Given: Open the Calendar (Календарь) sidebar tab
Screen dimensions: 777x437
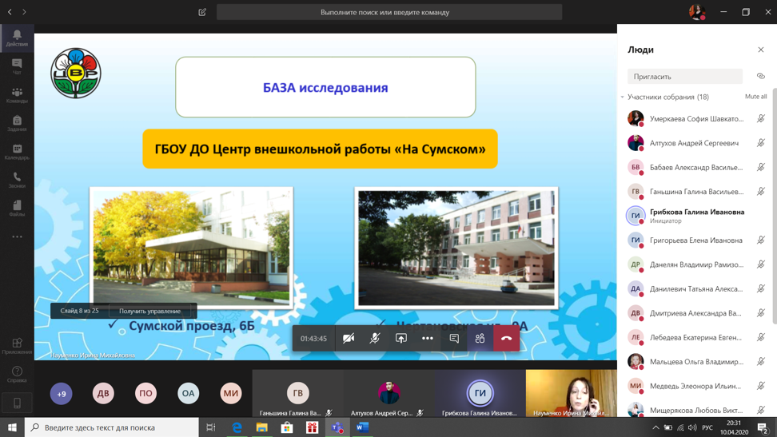Looking at the screenshot, I should coord(17,152).
